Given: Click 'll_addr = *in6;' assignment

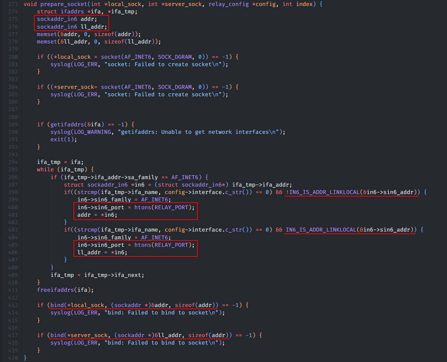Looking at the screenshot, I should 102,252.
